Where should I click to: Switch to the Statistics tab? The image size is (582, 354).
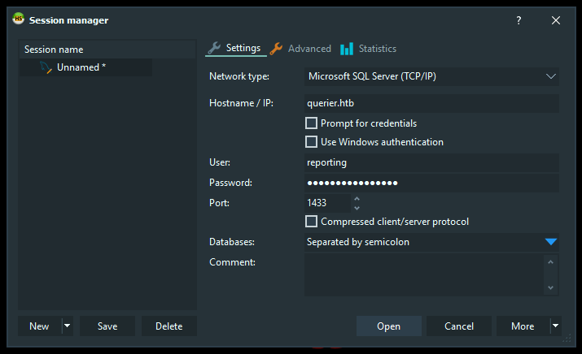[377, 49]
